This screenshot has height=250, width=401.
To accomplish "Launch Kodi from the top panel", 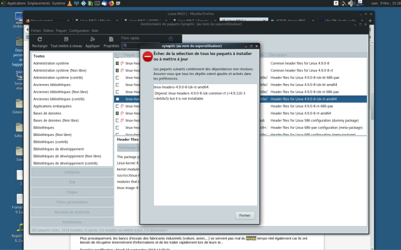I will coord(83,3).
